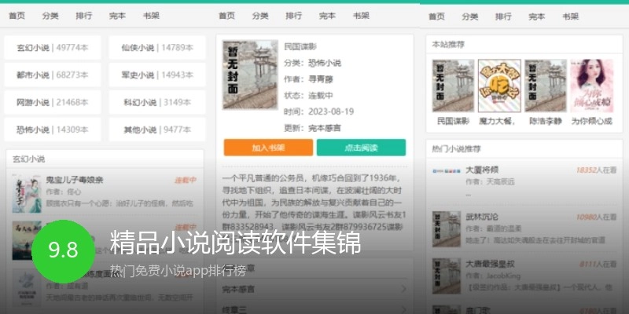Click the 18352人在看 reader count
The height and width of the screenshot is (314, 629).
tap(596, 170)
